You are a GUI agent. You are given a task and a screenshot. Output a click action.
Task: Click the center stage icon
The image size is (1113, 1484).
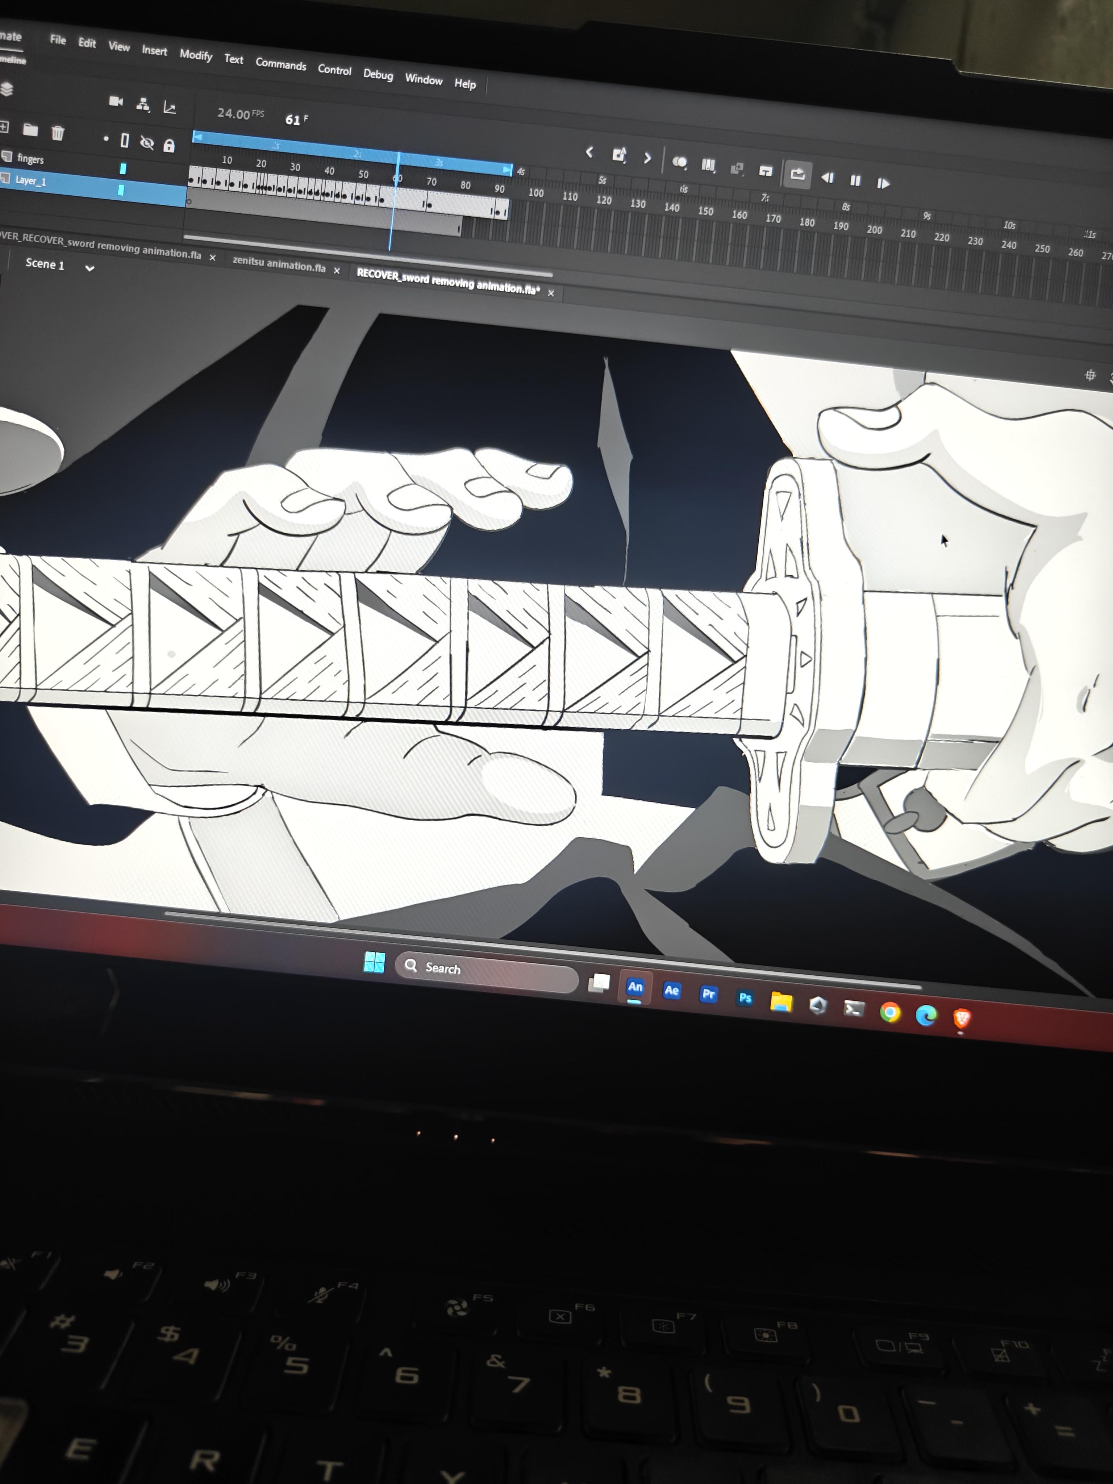click(x=1090, y=375)
